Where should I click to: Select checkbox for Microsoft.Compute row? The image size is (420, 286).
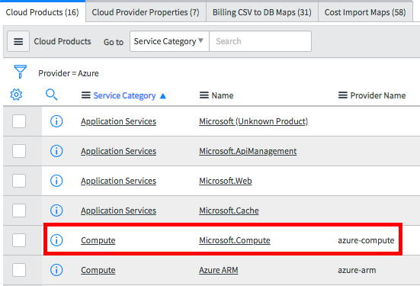19,240
